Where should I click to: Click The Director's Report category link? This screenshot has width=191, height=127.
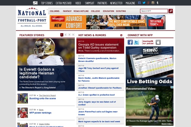[x=47, y=95]
